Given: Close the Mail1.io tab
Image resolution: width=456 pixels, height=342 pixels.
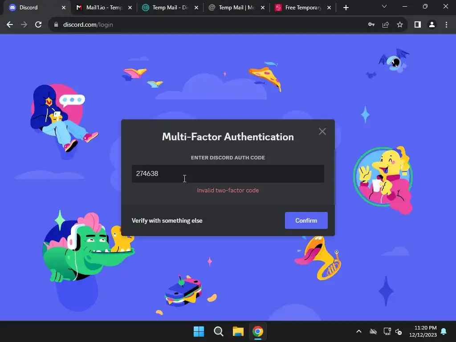Looking at the screenshot, I should click(x=130, y=8).
